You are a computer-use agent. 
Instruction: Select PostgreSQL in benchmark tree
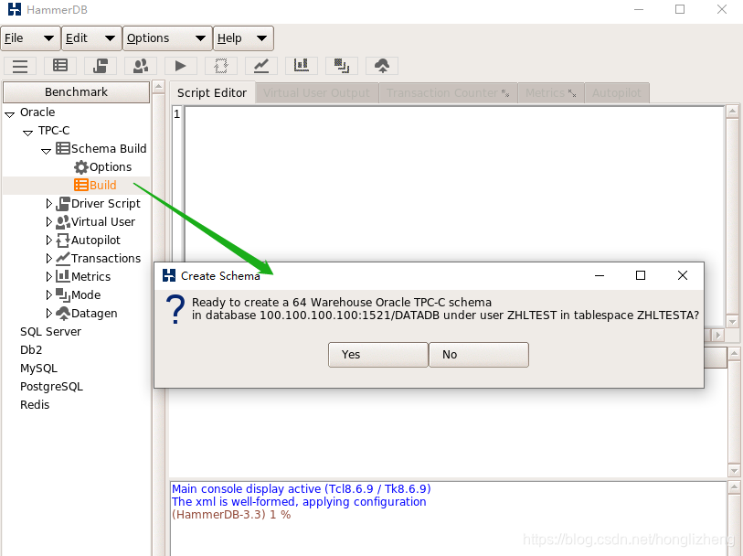pyautogui.click(x=52, y=387)
